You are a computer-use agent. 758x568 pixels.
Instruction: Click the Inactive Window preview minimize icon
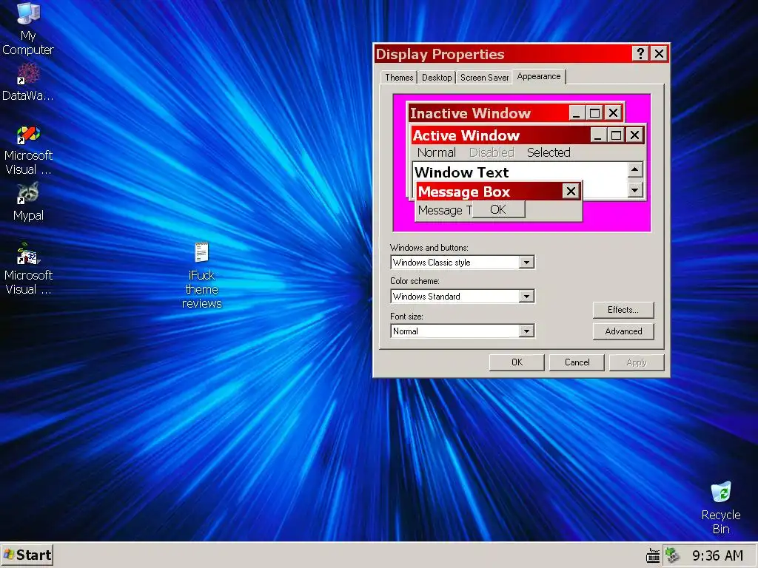tap(576, 113)
